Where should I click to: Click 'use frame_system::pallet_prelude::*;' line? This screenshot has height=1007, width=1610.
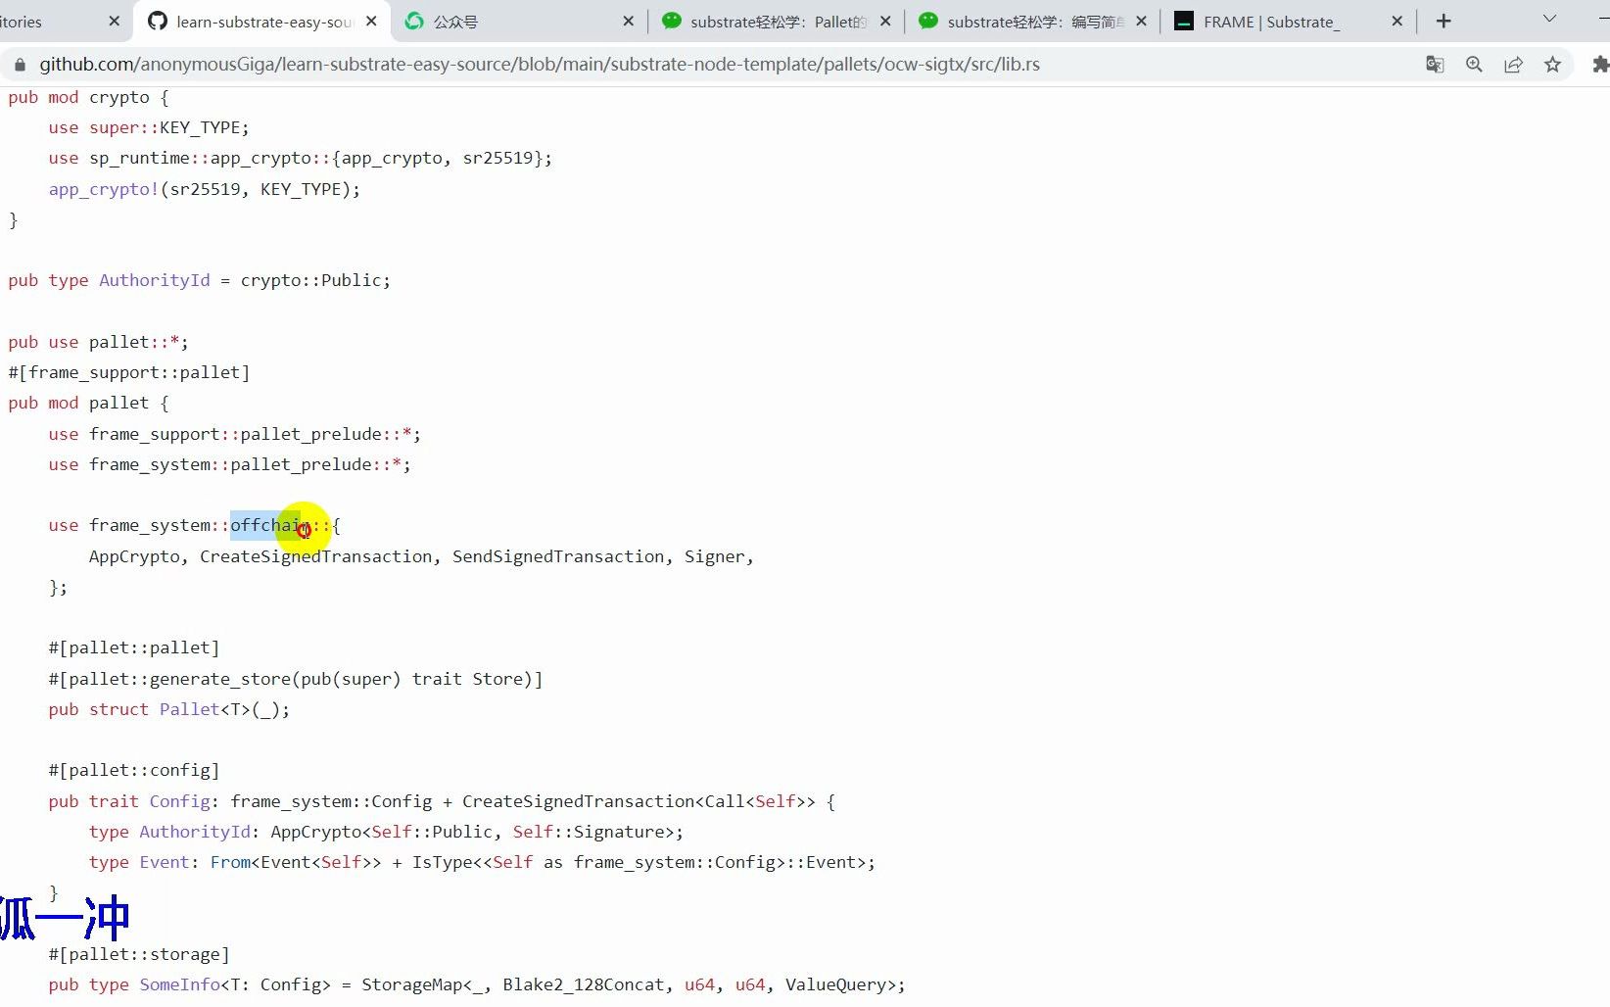click(x=230, y=464)
